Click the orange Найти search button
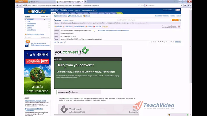This screenshot has height=116, width=207. pyautogui.click(x=175, y=20)
